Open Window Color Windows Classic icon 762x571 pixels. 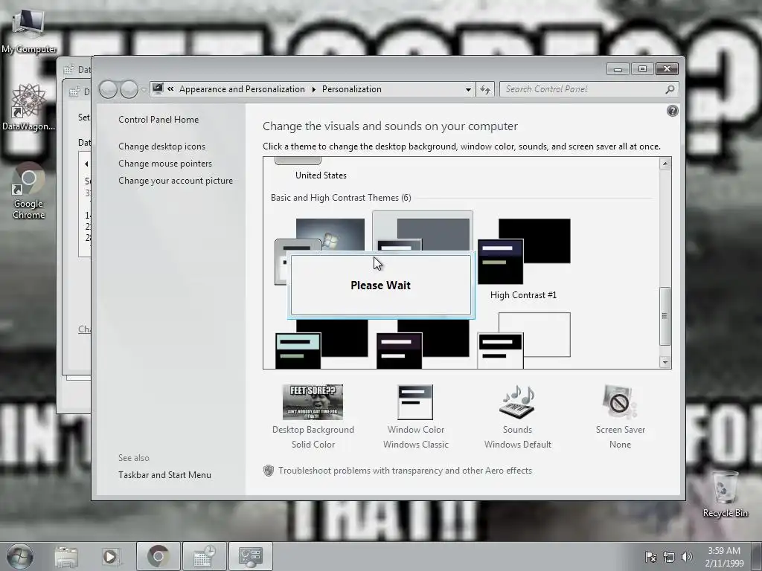pyautogui.click(x=415, y=402)
